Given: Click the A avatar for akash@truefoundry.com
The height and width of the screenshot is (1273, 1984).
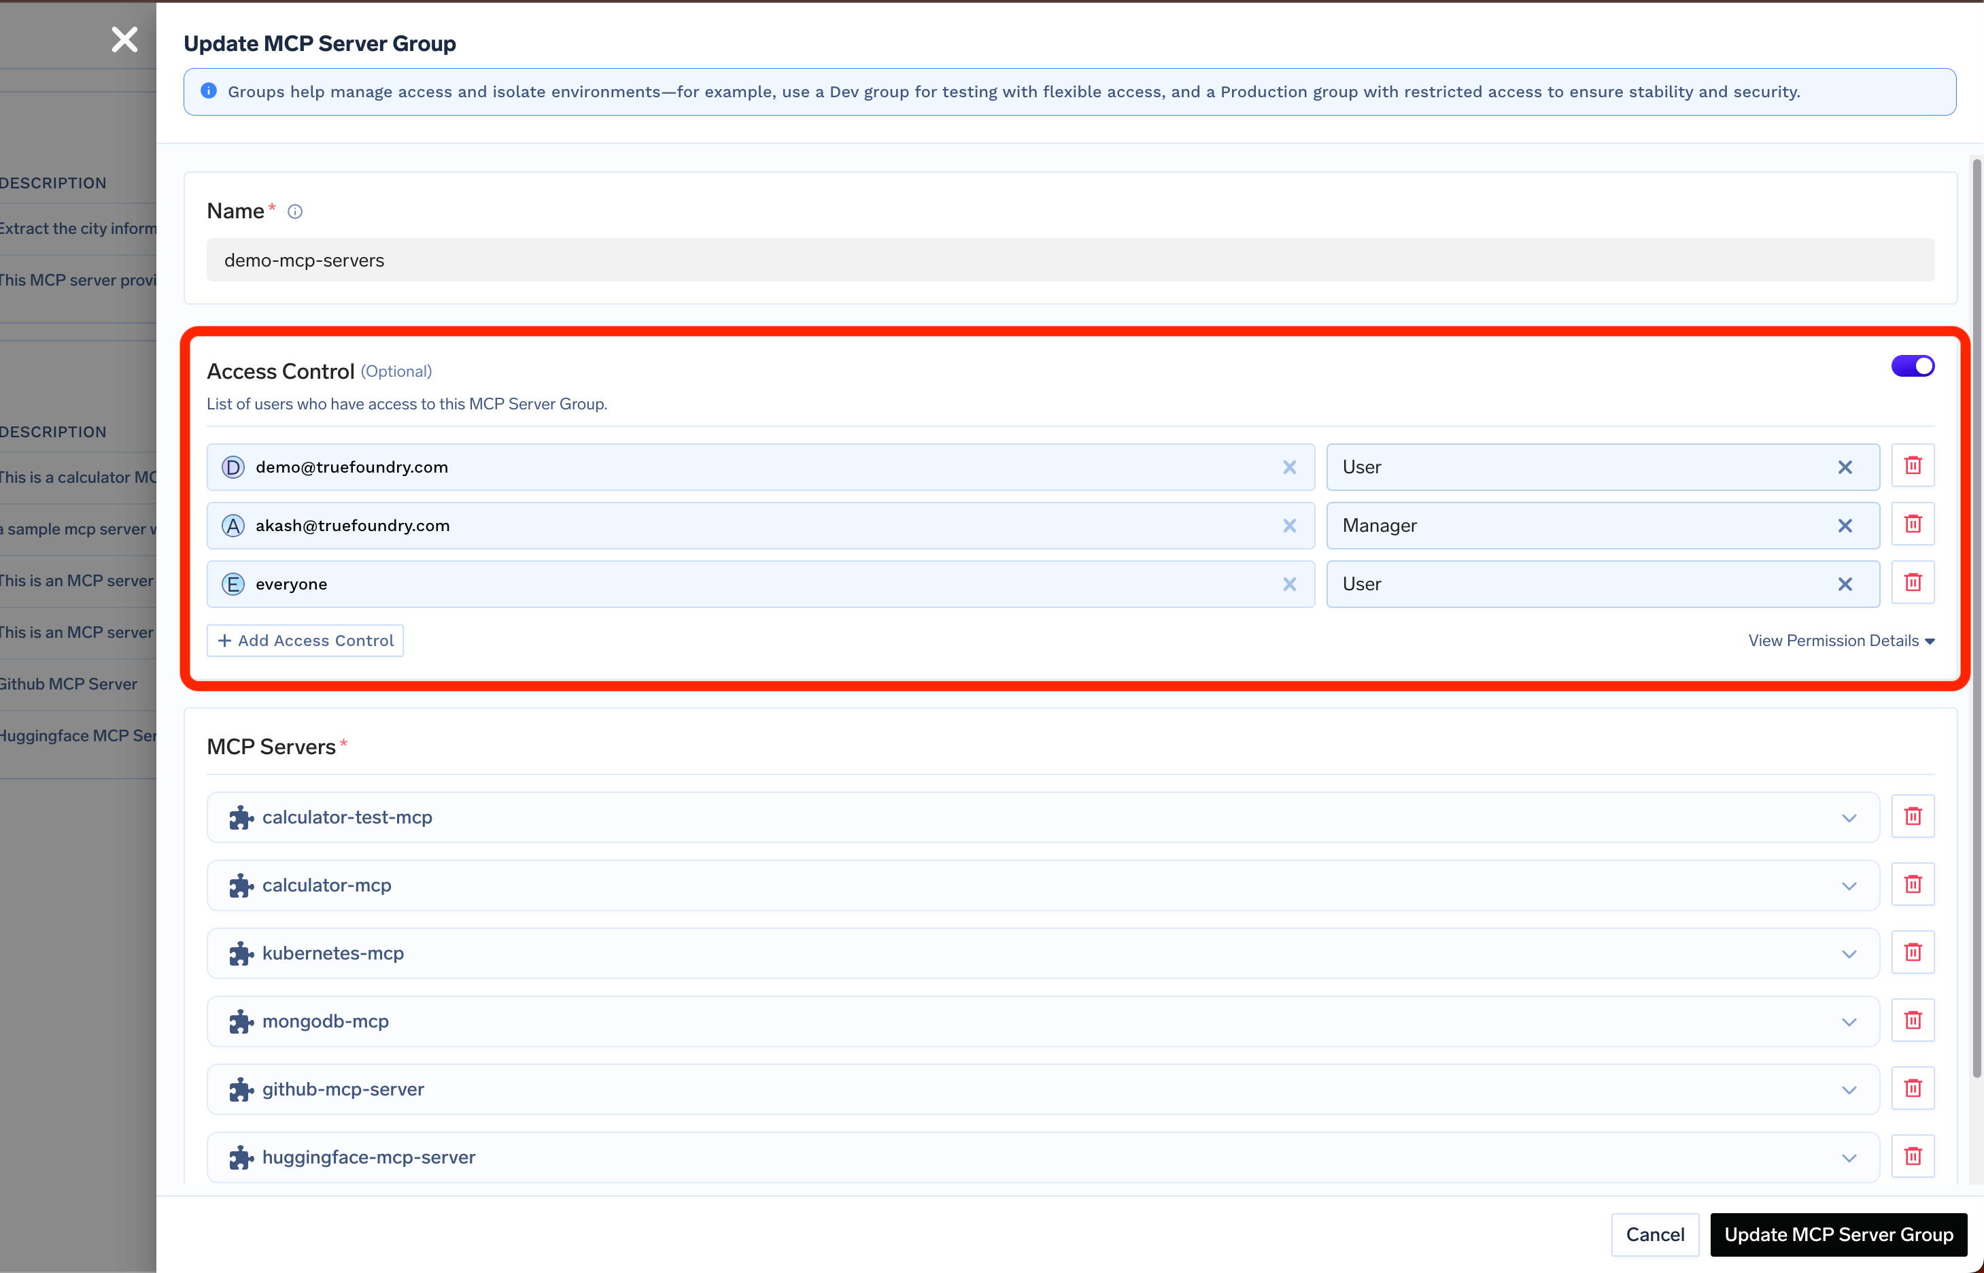Looking at the screenshot, I should 233,526.
